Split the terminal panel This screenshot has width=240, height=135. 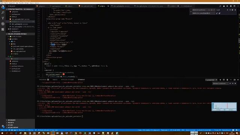(x=224, y=80)
